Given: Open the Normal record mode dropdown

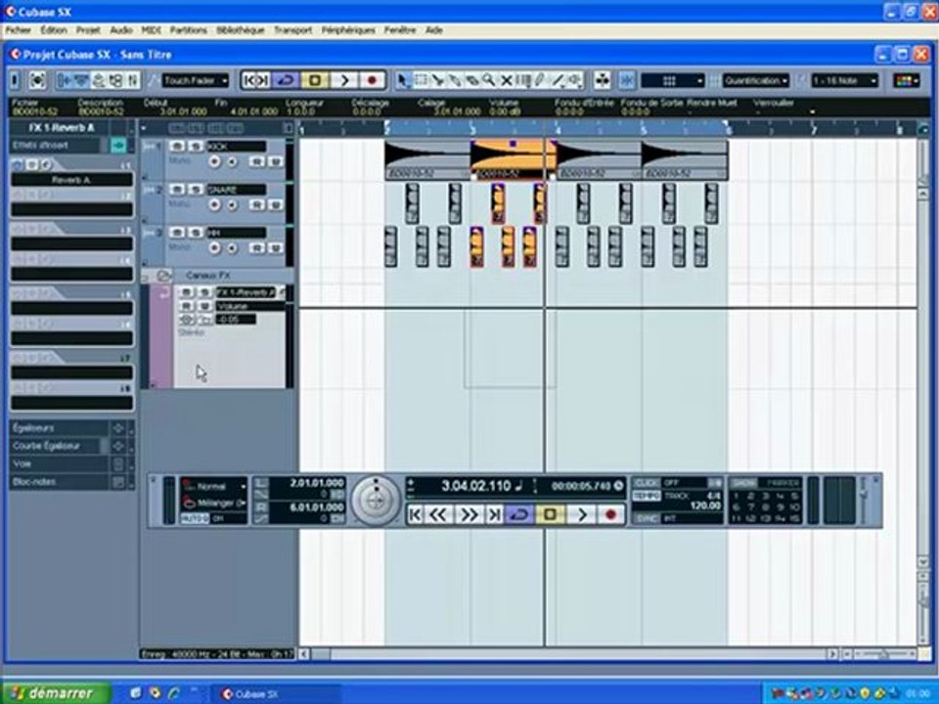Looking at the screenshot, I should click(214, 486).
